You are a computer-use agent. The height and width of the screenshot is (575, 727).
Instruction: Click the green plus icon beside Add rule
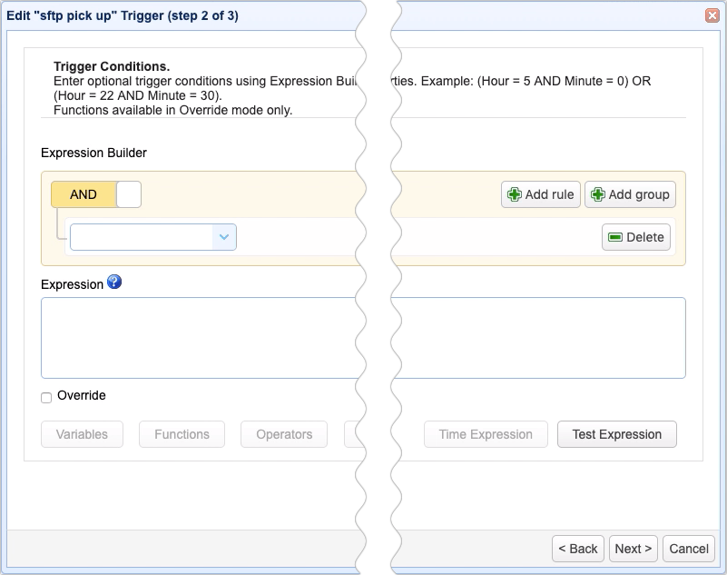click(514, 193)
